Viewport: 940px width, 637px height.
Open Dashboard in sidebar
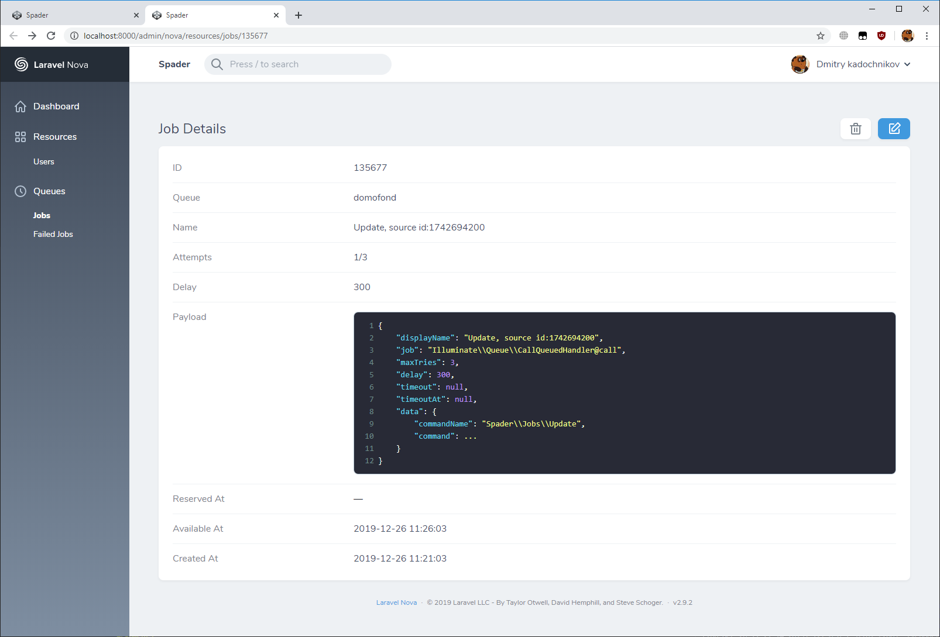point(56,106)
